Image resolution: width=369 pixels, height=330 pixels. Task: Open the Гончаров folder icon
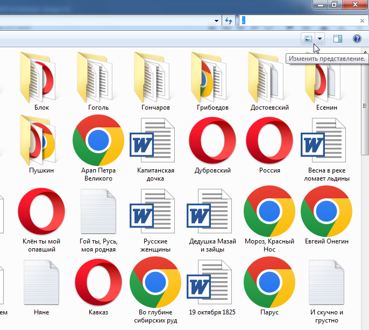[x=152, y=77]
